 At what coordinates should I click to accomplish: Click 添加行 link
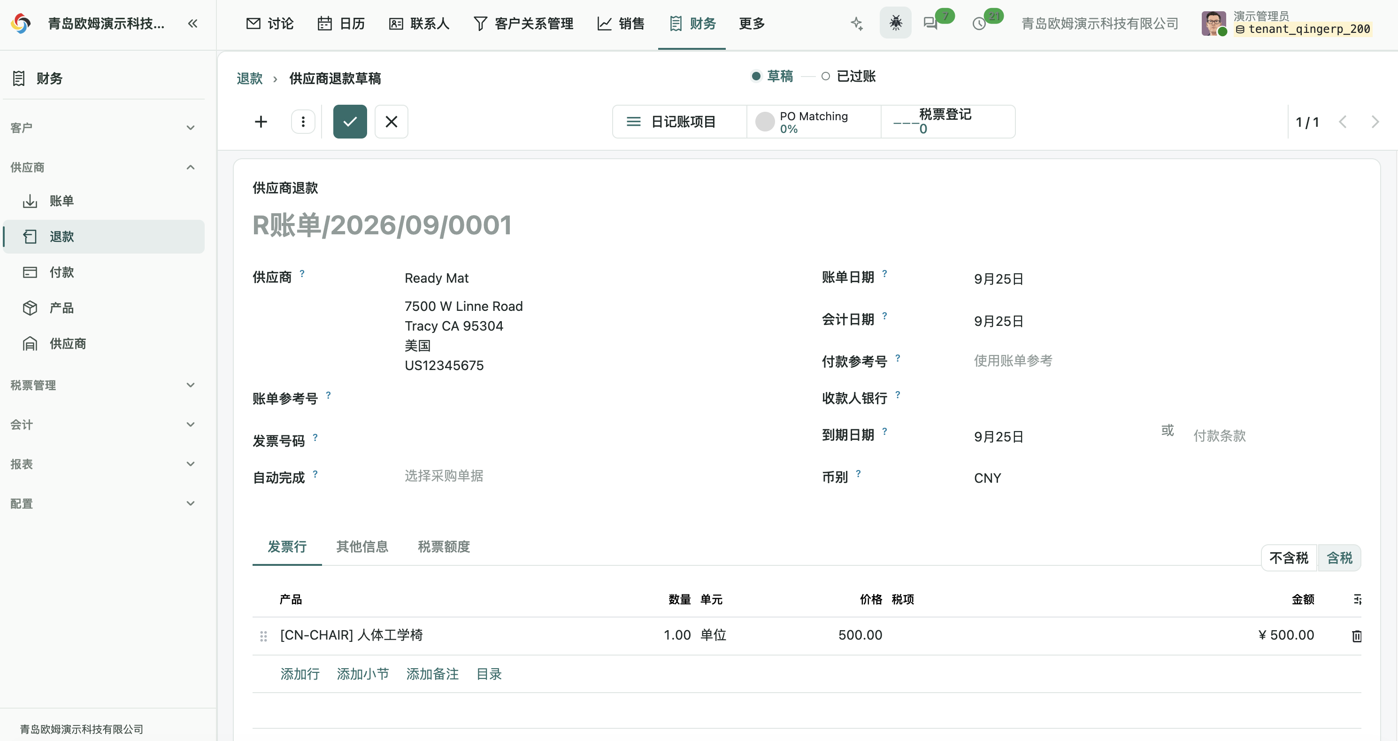[x=300, y=674]
